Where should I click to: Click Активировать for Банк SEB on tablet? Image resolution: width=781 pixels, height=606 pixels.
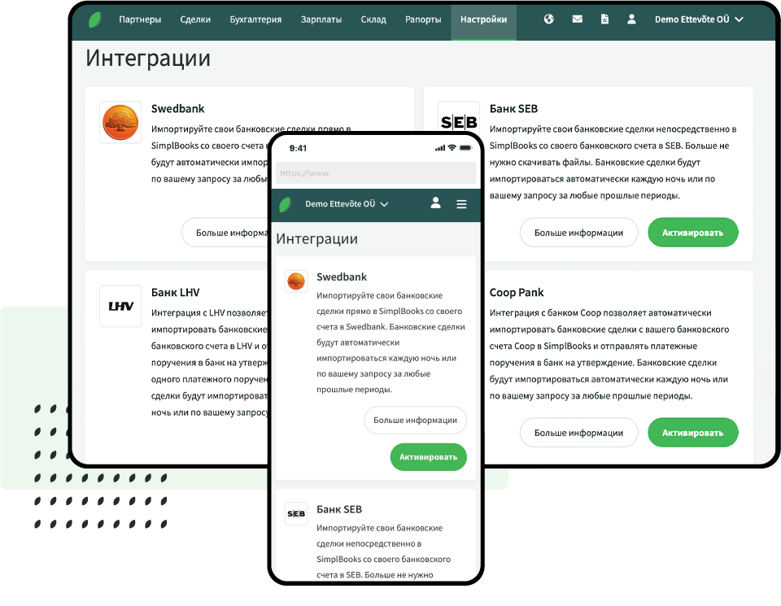[x=693, y=233]
